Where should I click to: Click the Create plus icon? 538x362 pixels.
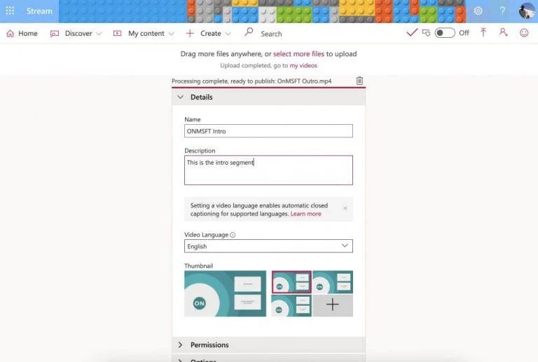(x=190, y=33)
